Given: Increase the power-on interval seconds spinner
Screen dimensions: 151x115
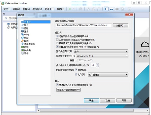Looking at the screenshot, I should 97,64.
